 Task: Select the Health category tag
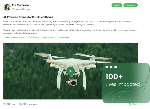pyautogui.click(x=117, y=5)
